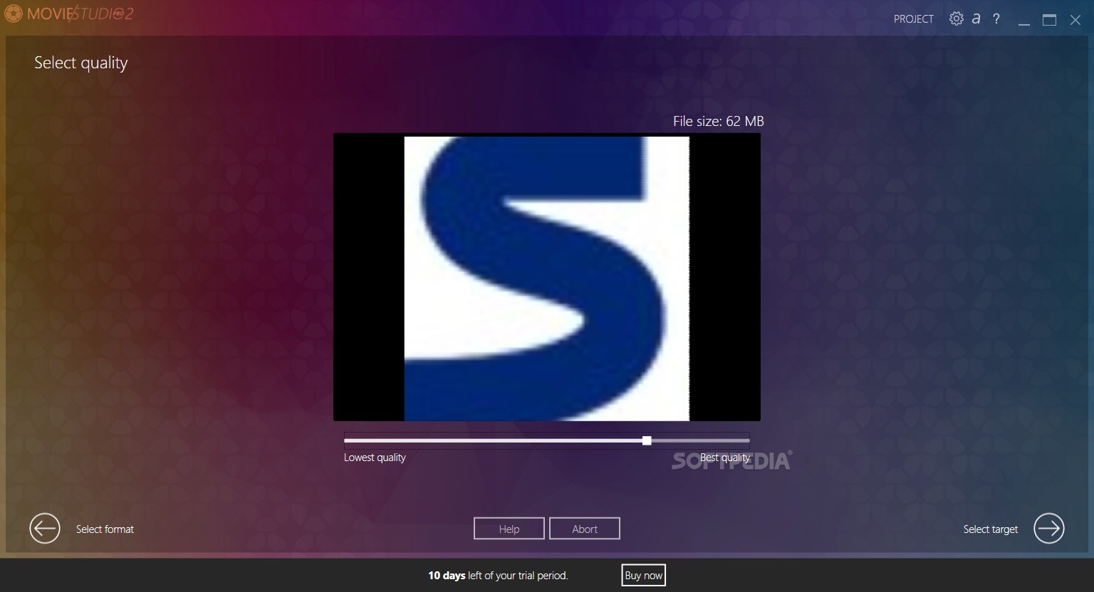The height and width of the screenshot is (592, 1094).
Task: Open the PROJECT menu
Action: 913,19
